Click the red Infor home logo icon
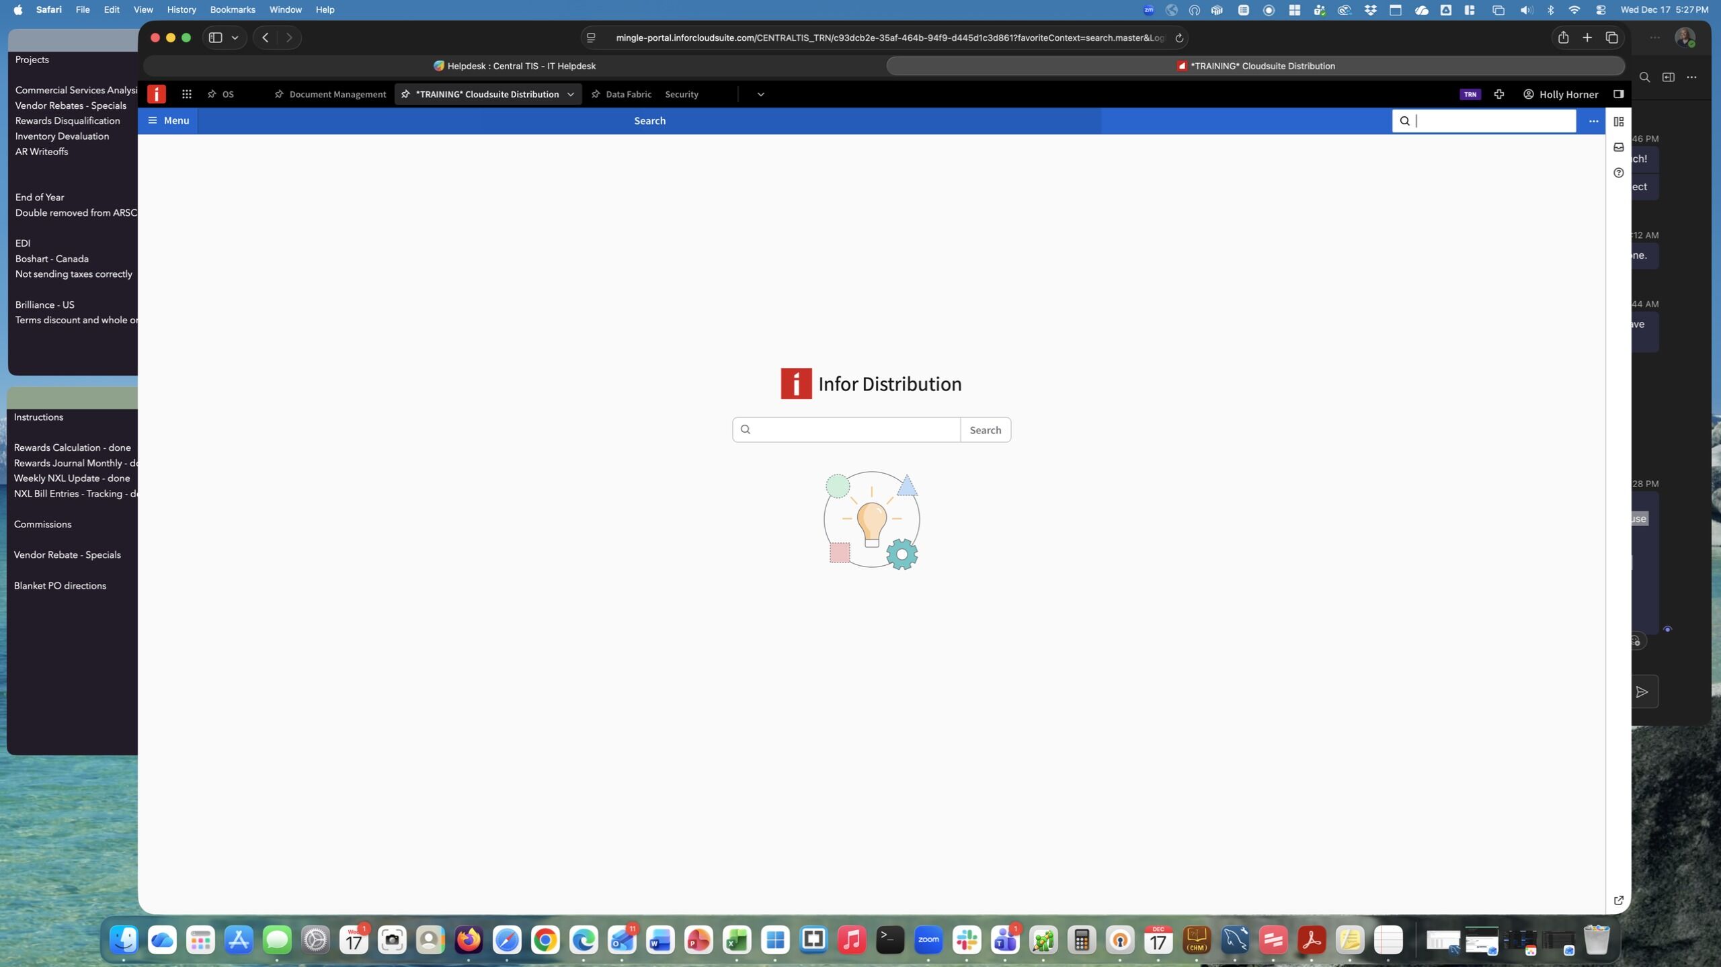The image size is (1721, 967). coord(156,94)
